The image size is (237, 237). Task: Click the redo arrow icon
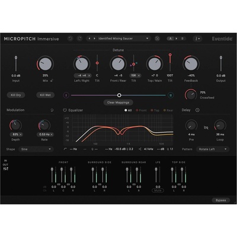[79, 39]
